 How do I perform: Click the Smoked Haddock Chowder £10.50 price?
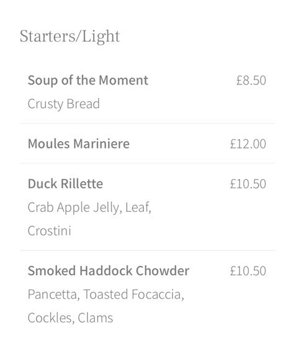tap(248, 271)
